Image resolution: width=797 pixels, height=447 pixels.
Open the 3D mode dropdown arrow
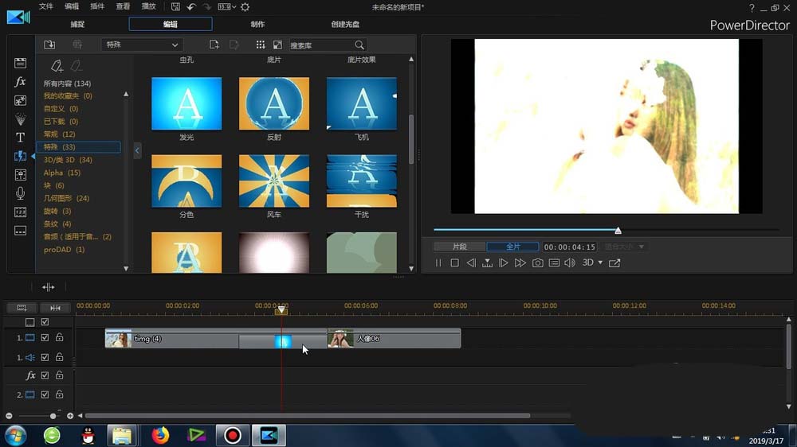600,262
